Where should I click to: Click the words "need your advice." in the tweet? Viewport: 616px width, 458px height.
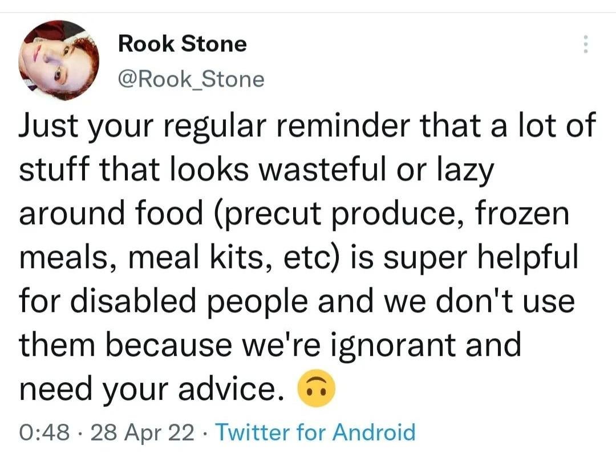click(x=152, y=389)
